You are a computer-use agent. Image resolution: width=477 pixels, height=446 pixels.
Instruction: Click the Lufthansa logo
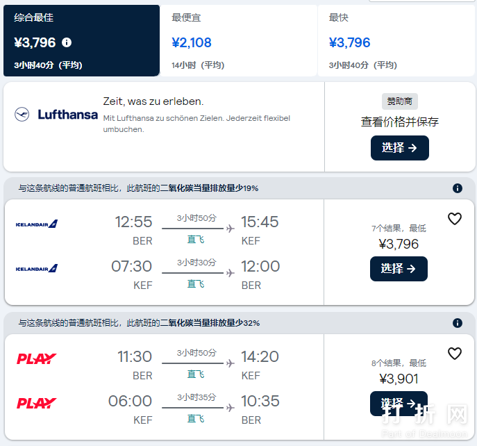tap(56, 115)
